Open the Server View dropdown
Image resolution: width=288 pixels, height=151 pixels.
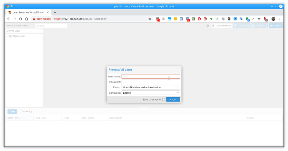point(24,31)
